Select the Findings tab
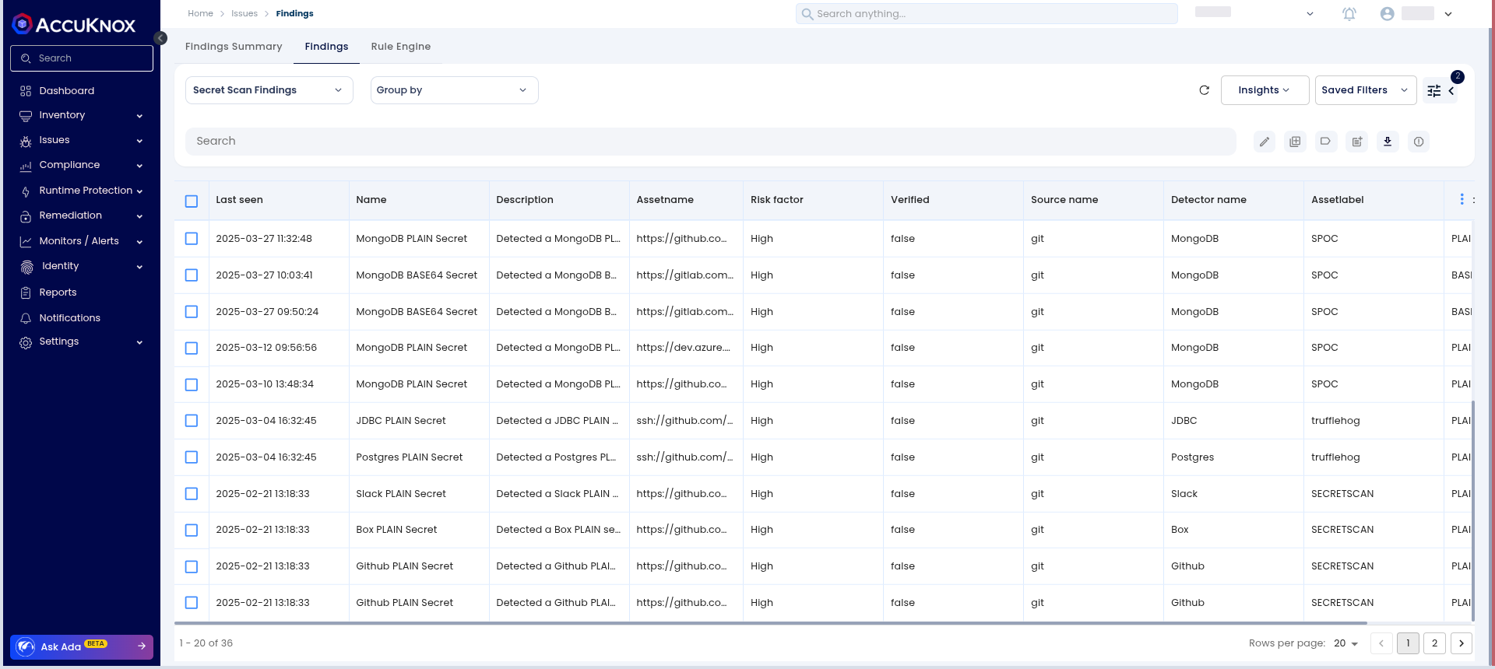 click(326, 47)
